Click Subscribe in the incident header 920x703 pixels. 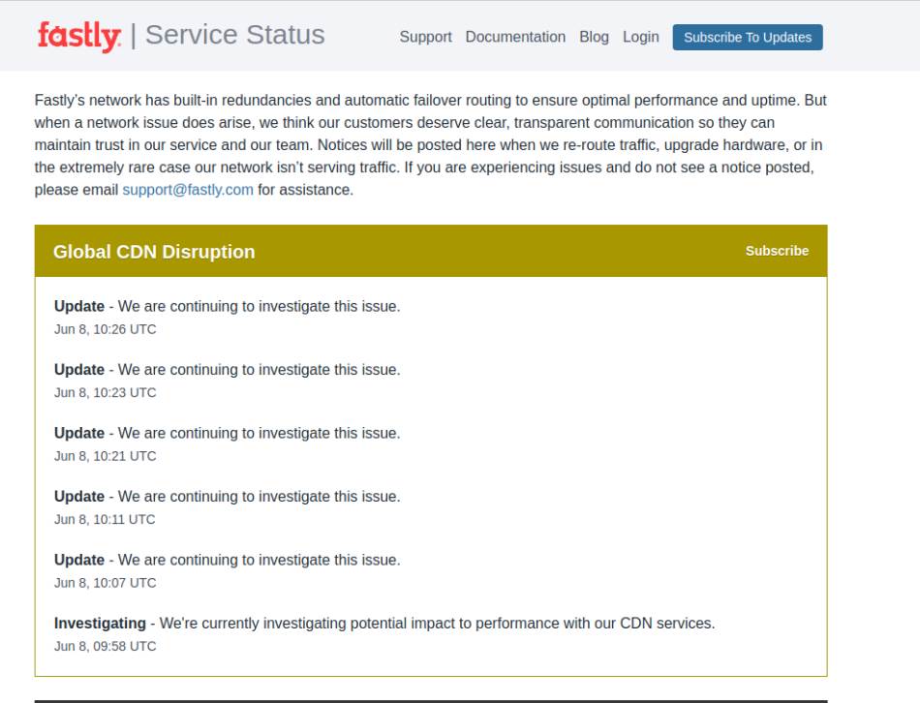[x=777, y=251]
